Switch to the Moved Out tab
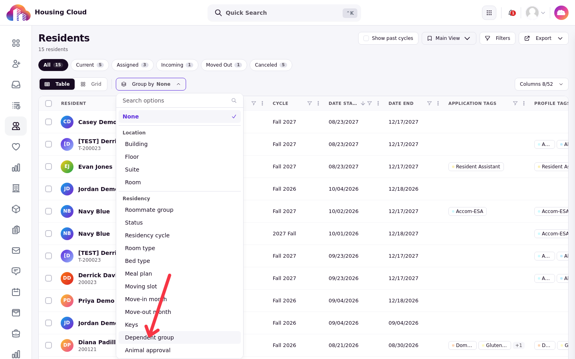The width and height of the screenshot is (575, 359). (224, 65)
